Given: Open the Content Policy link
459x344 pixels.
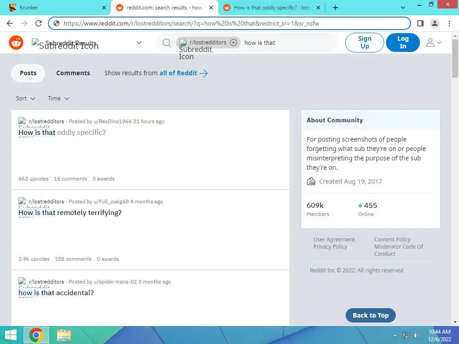Looking at the screenshot, I should pos(392,240).
